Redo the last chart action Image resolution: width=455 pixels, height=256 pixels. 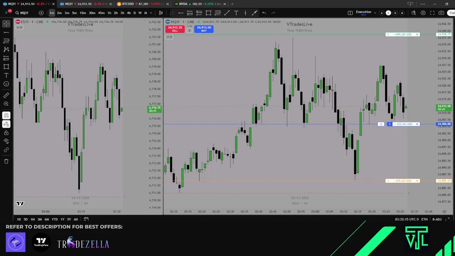(x=273, y=13)
